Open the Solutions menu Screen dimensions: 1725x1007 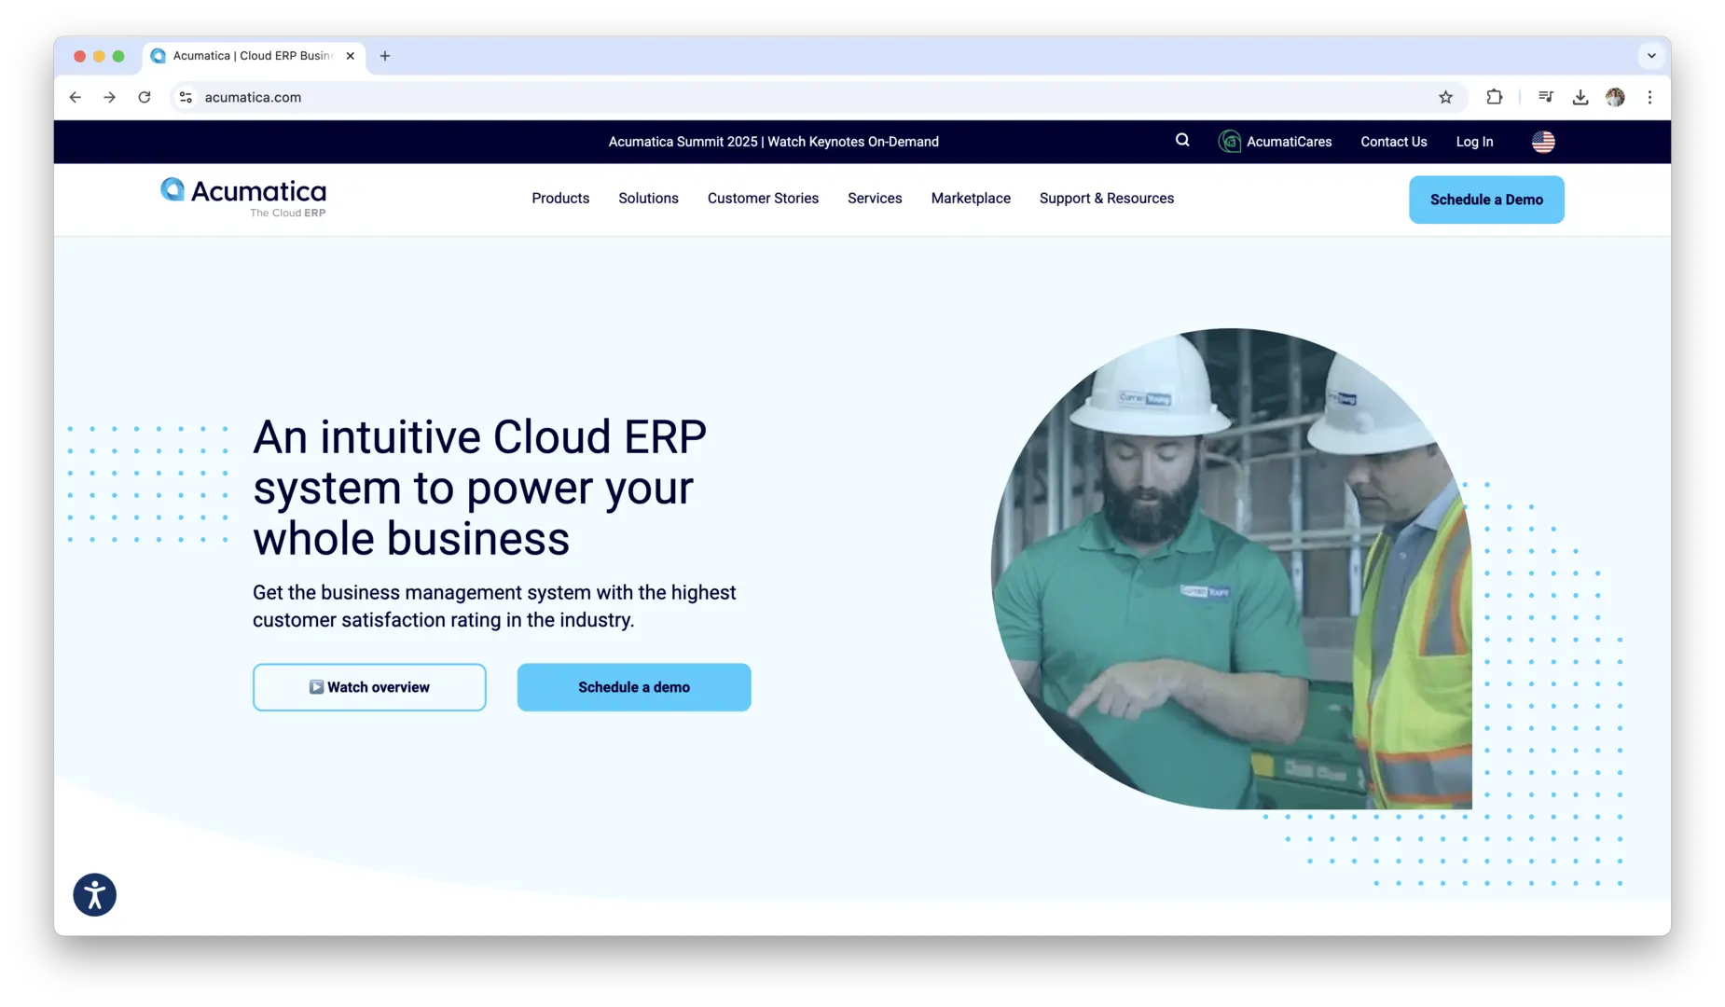pyautogui.click(x=648, y=199)
